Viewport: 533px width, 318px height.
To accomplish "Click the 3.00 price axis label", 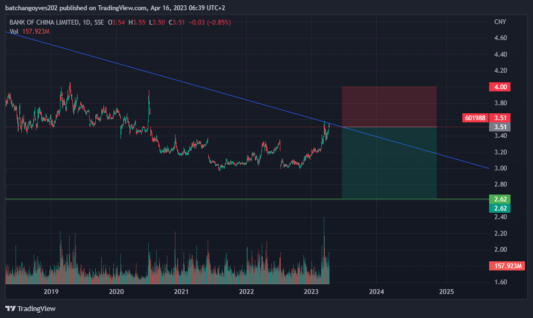I will 500,168.
